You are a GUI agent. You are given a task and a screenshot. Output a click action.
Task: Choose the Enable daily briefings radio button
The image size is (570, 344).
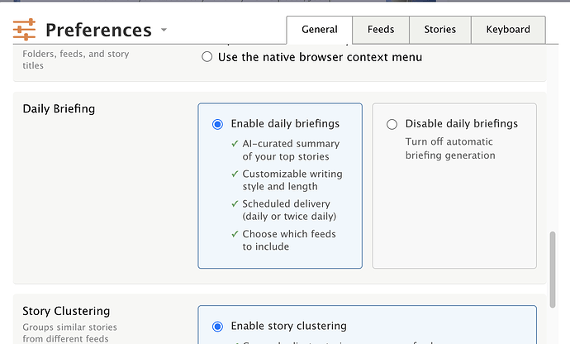click(x=218, y=124)
